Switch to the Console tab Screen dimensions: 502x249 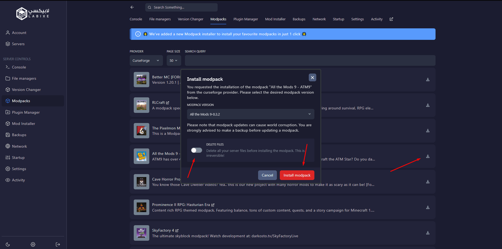(136, 19)
